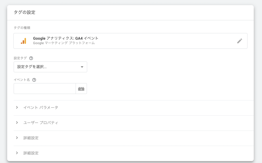
Task: Select the Google アナリティクス: GA4 イベント title
Action: point(66,38)
